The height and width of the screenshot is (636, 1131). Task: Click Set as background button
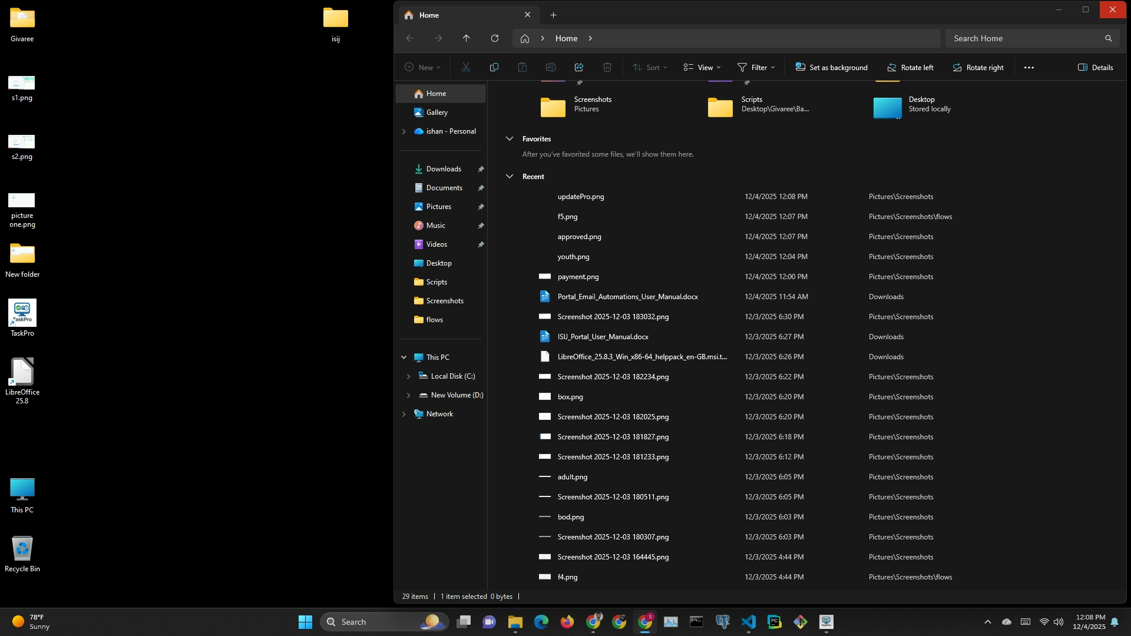832,68
